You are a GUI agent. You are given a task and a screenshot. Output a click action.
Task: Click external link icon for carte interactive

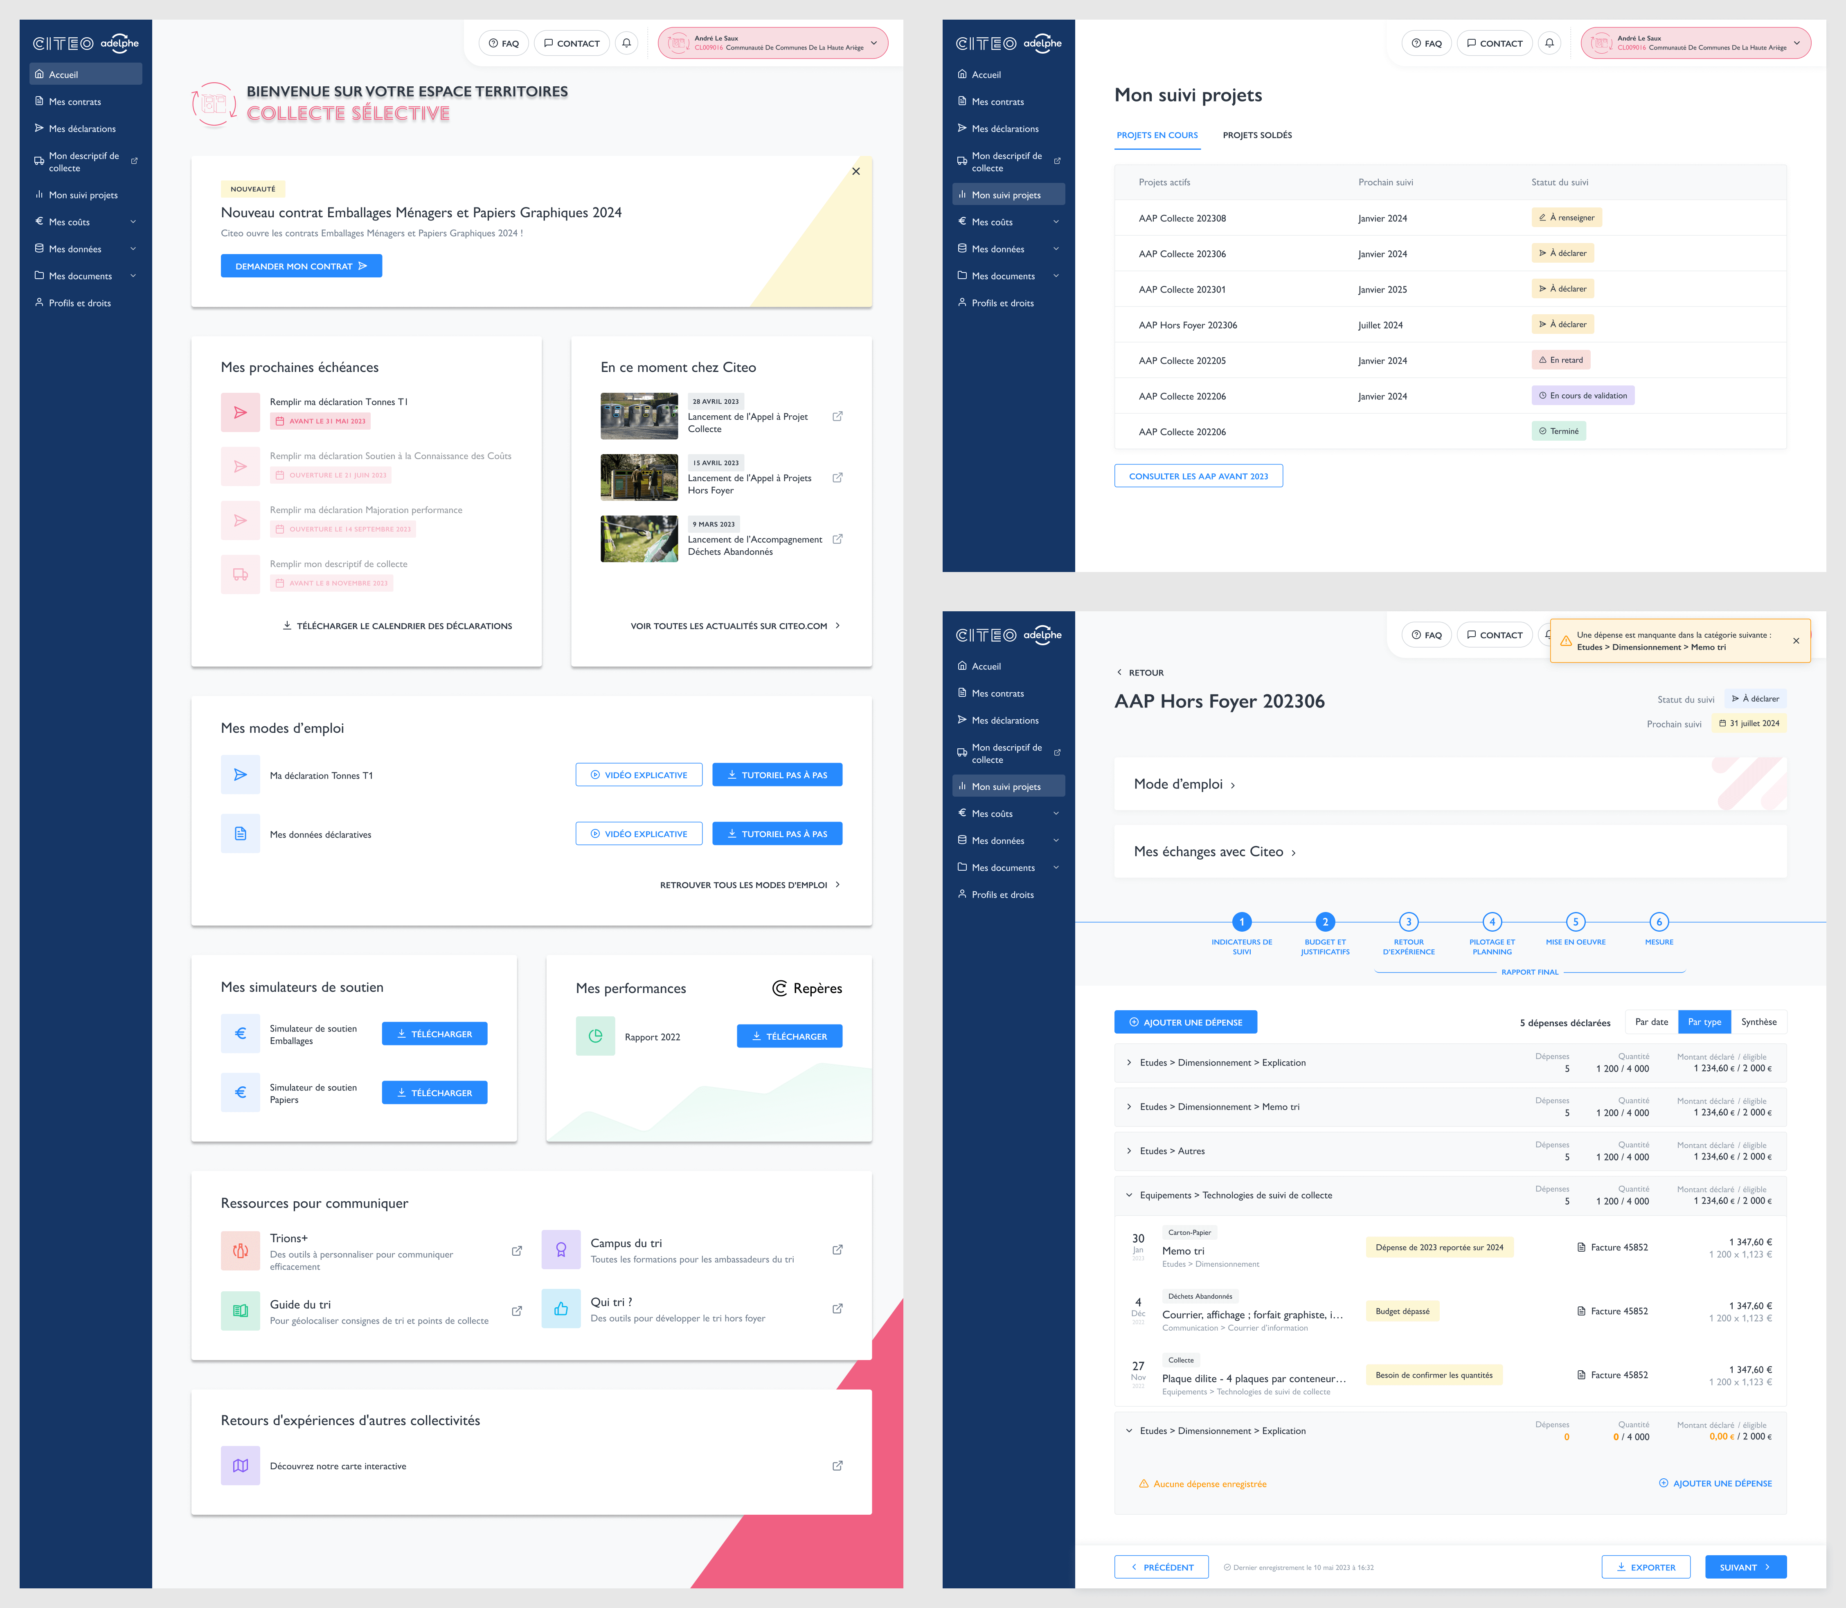tap(837, 1465)
